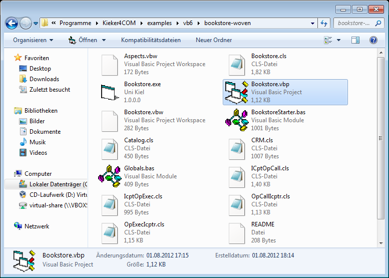Open the dropdown arrow next to Öffnen
Viewport: 389px width, 278px height.
pyautogui.click(x=104, y=40)
